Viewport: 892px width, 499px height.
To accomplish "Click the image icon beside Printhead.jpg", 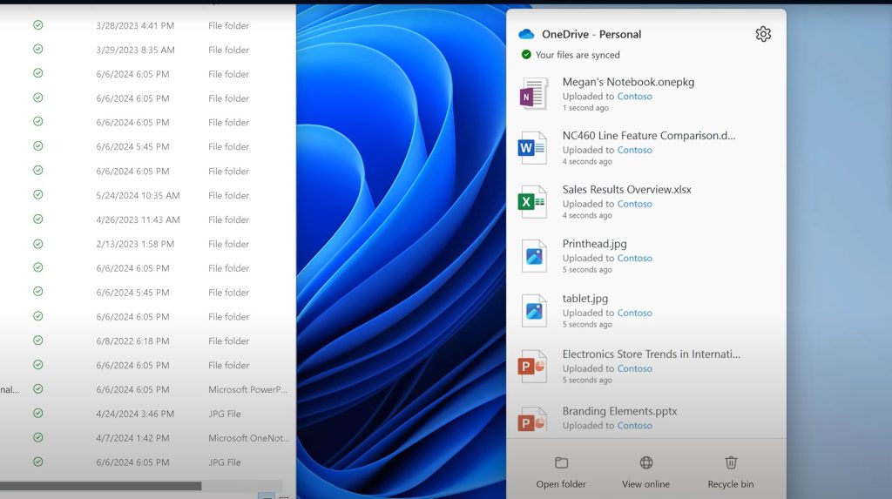I will [x=534, y=256].
